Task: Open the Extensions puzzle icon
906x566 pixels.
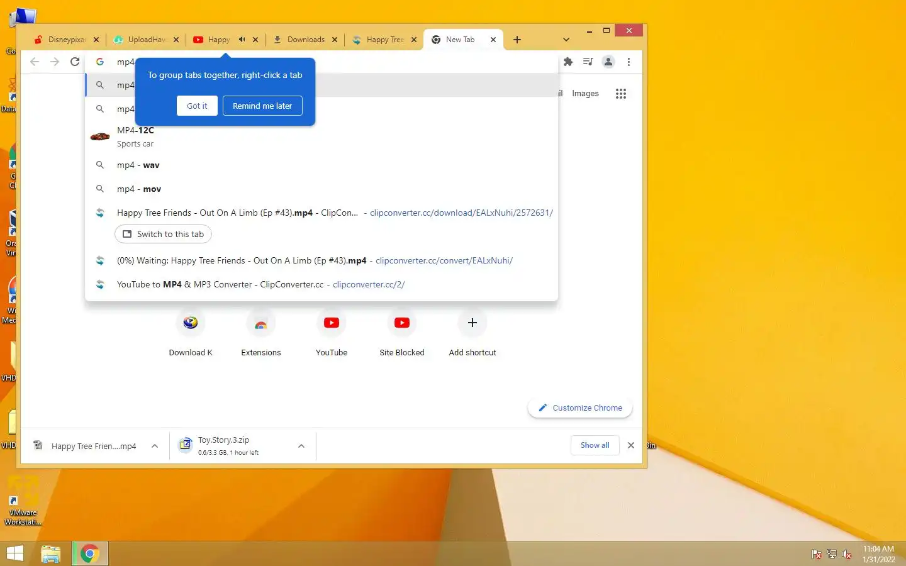Action: [x=568, y=62]
